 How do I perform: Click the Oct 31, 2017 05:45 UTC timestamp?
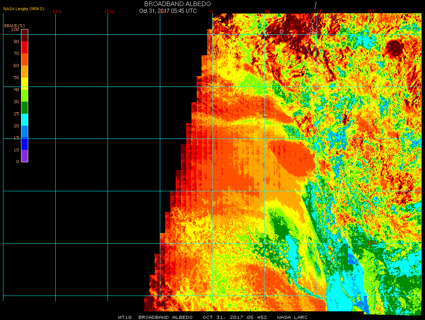pyautogui.click(x=168, y=11)
